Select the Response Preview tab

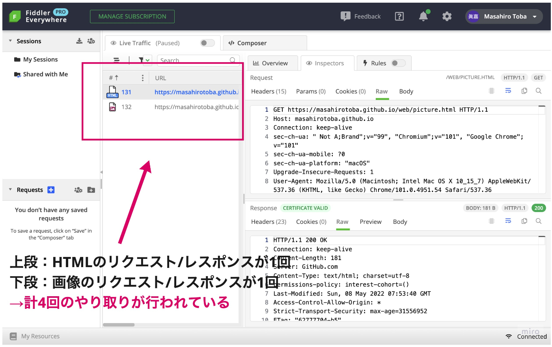point(371,221)
